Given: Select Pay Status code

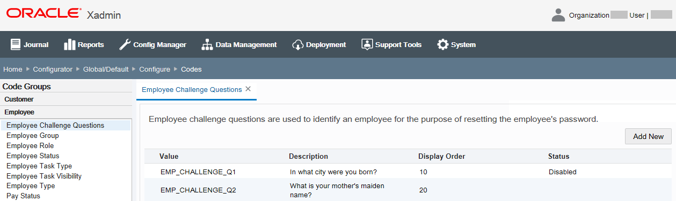Looking at the screenshot, I should point(23,196).
